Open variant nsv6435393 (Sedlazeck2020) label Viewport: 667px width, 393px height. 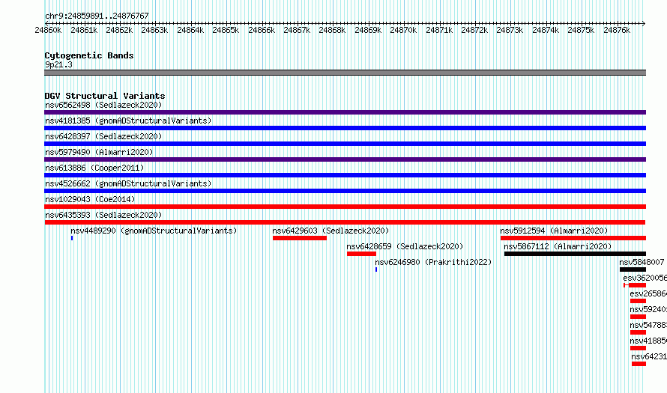click(x=103, y=215)
